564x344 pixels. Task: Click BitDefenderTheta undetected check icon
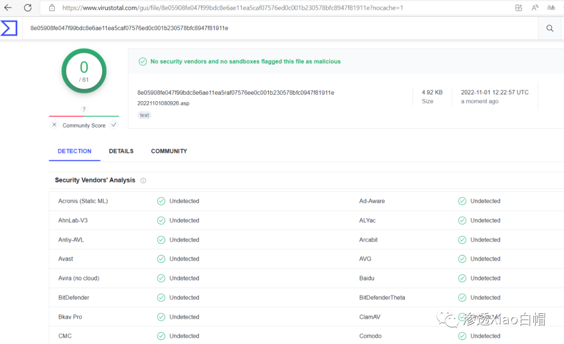462,298
